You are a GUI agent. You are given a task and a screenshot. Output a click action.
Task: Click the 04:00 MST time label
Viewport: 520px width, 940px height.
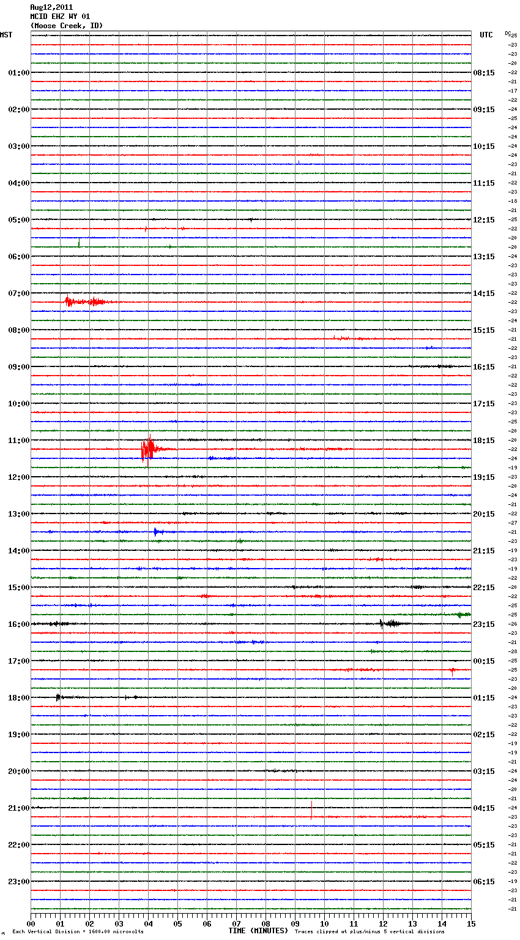coord(19,183)
